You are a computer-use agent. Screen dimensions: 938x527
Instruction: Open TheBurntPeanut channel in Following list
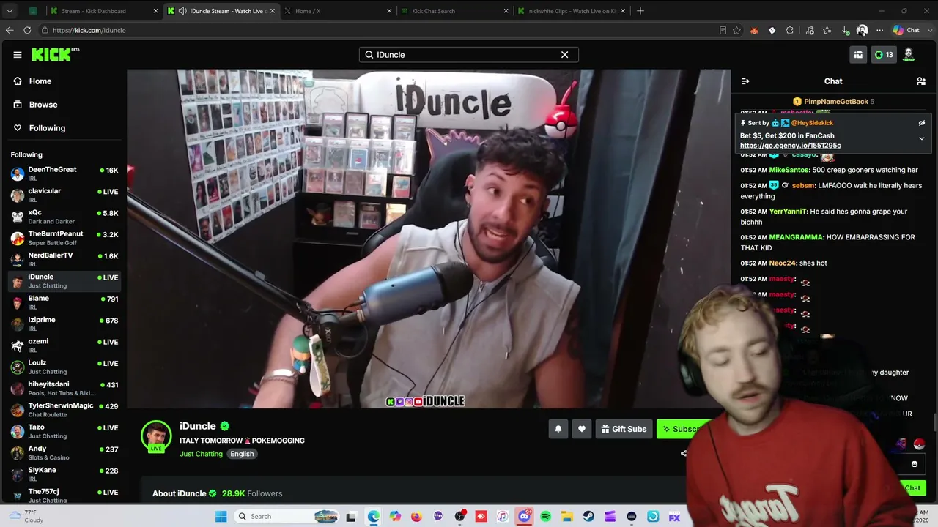pyautogui.click(x=64, y=238)
